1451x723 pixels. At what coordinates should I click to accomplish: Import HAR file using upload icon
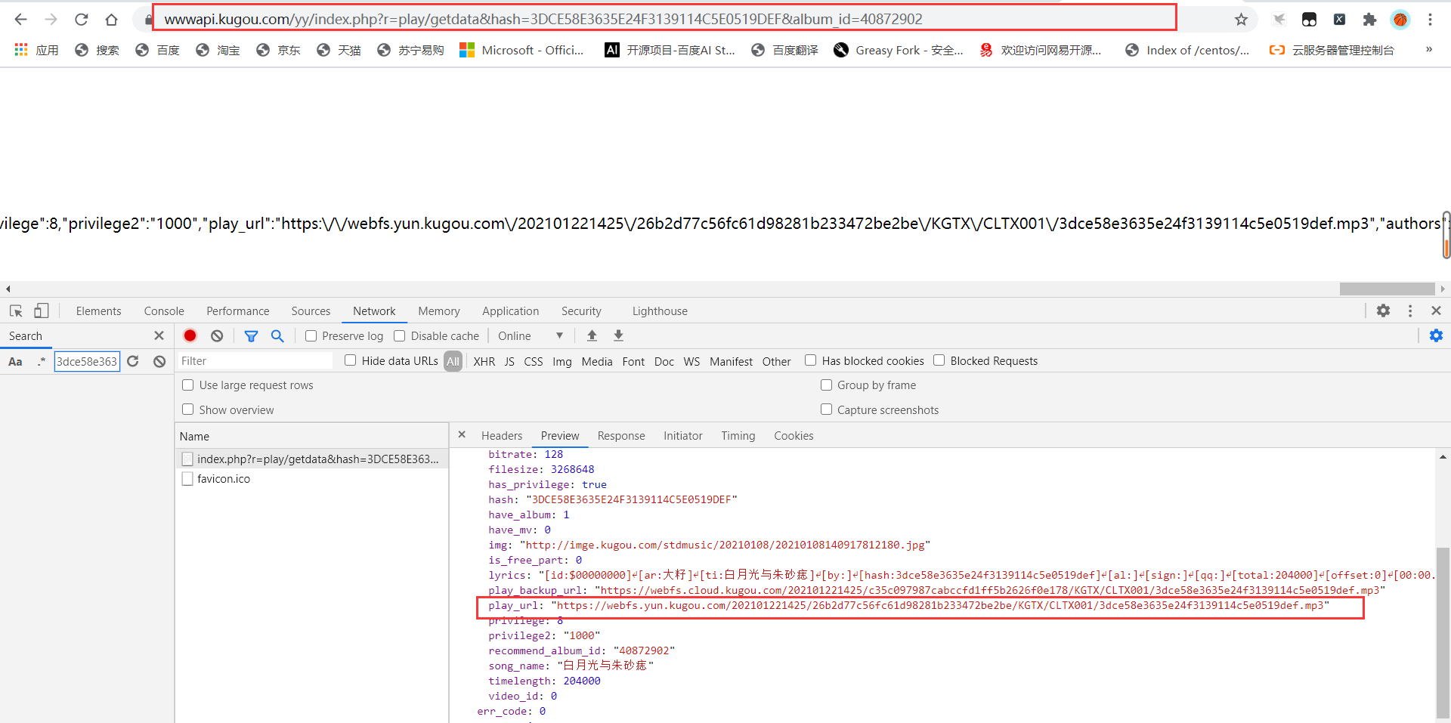[592, 335]
